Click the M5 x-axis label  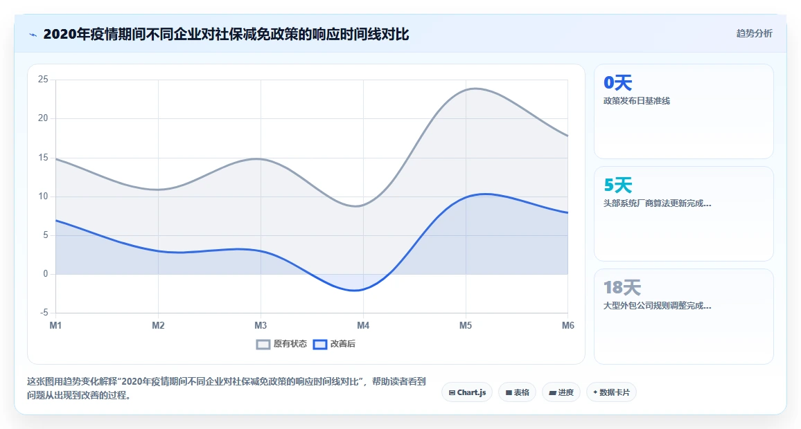click(466, 325)
